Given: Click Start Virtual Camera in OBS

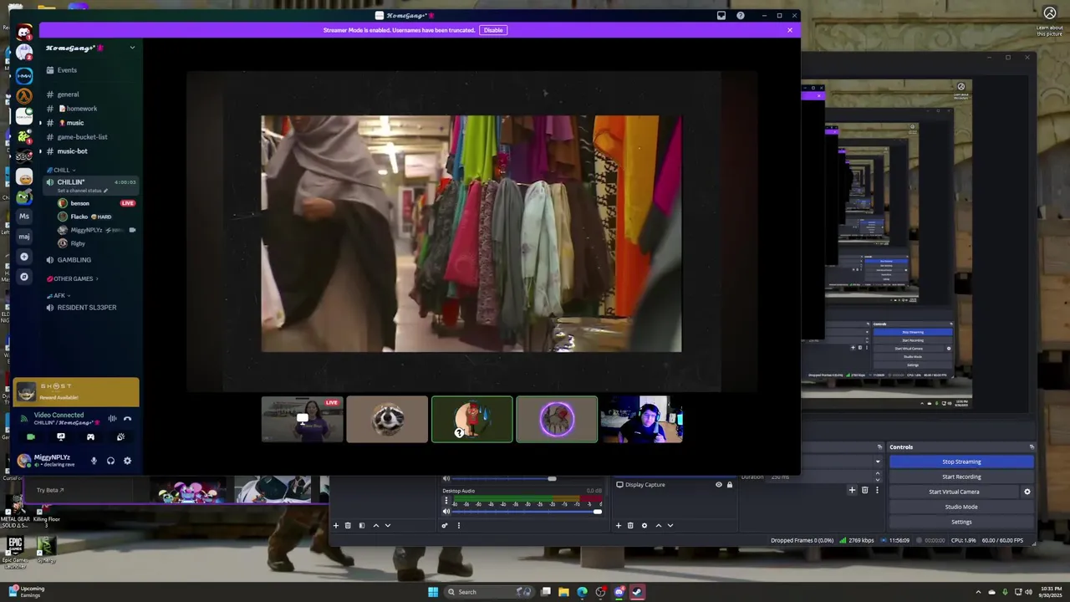Looking at the screenshot, I should 954,492.
